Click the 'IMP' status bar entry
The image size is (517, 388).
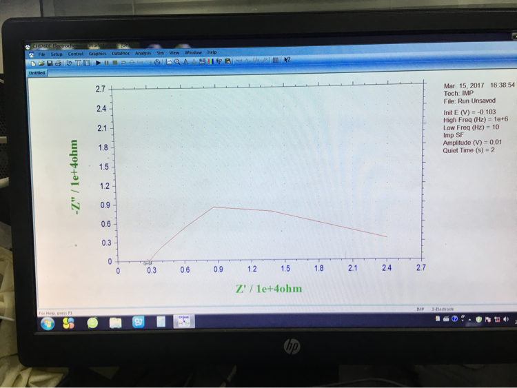point(420,309)
